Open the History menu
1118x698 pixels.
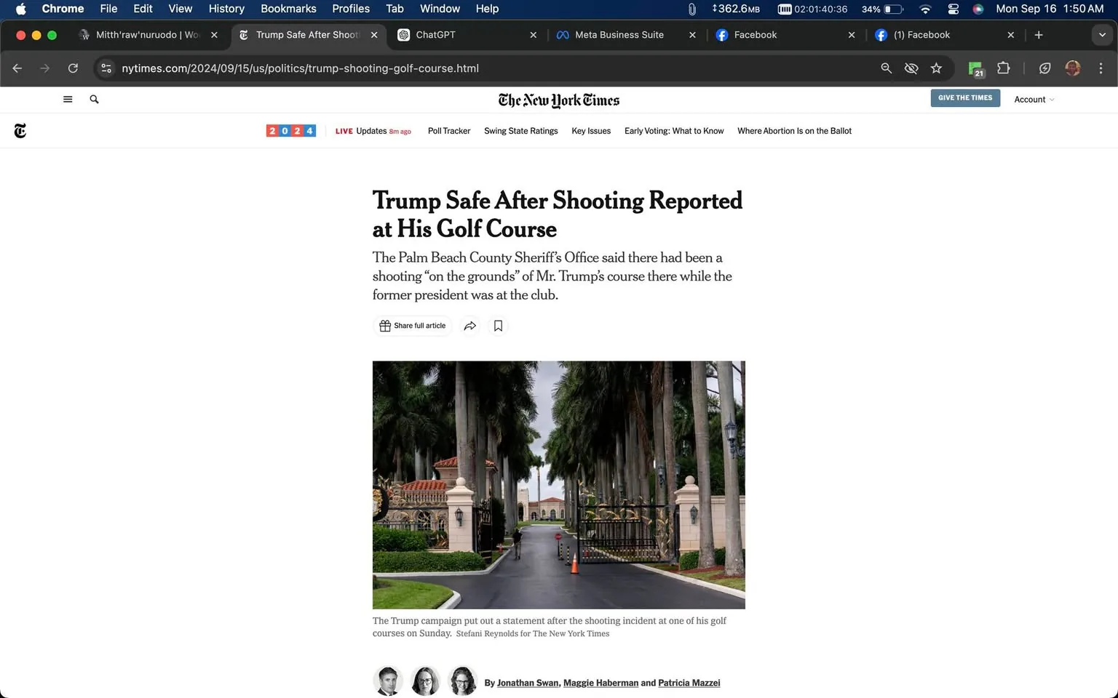tap(226, 9)
